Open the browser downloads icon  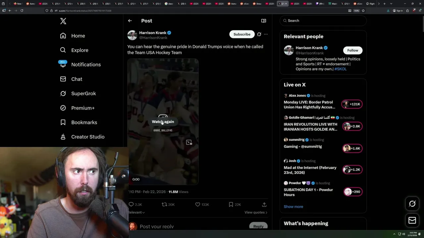click(388, 11)
